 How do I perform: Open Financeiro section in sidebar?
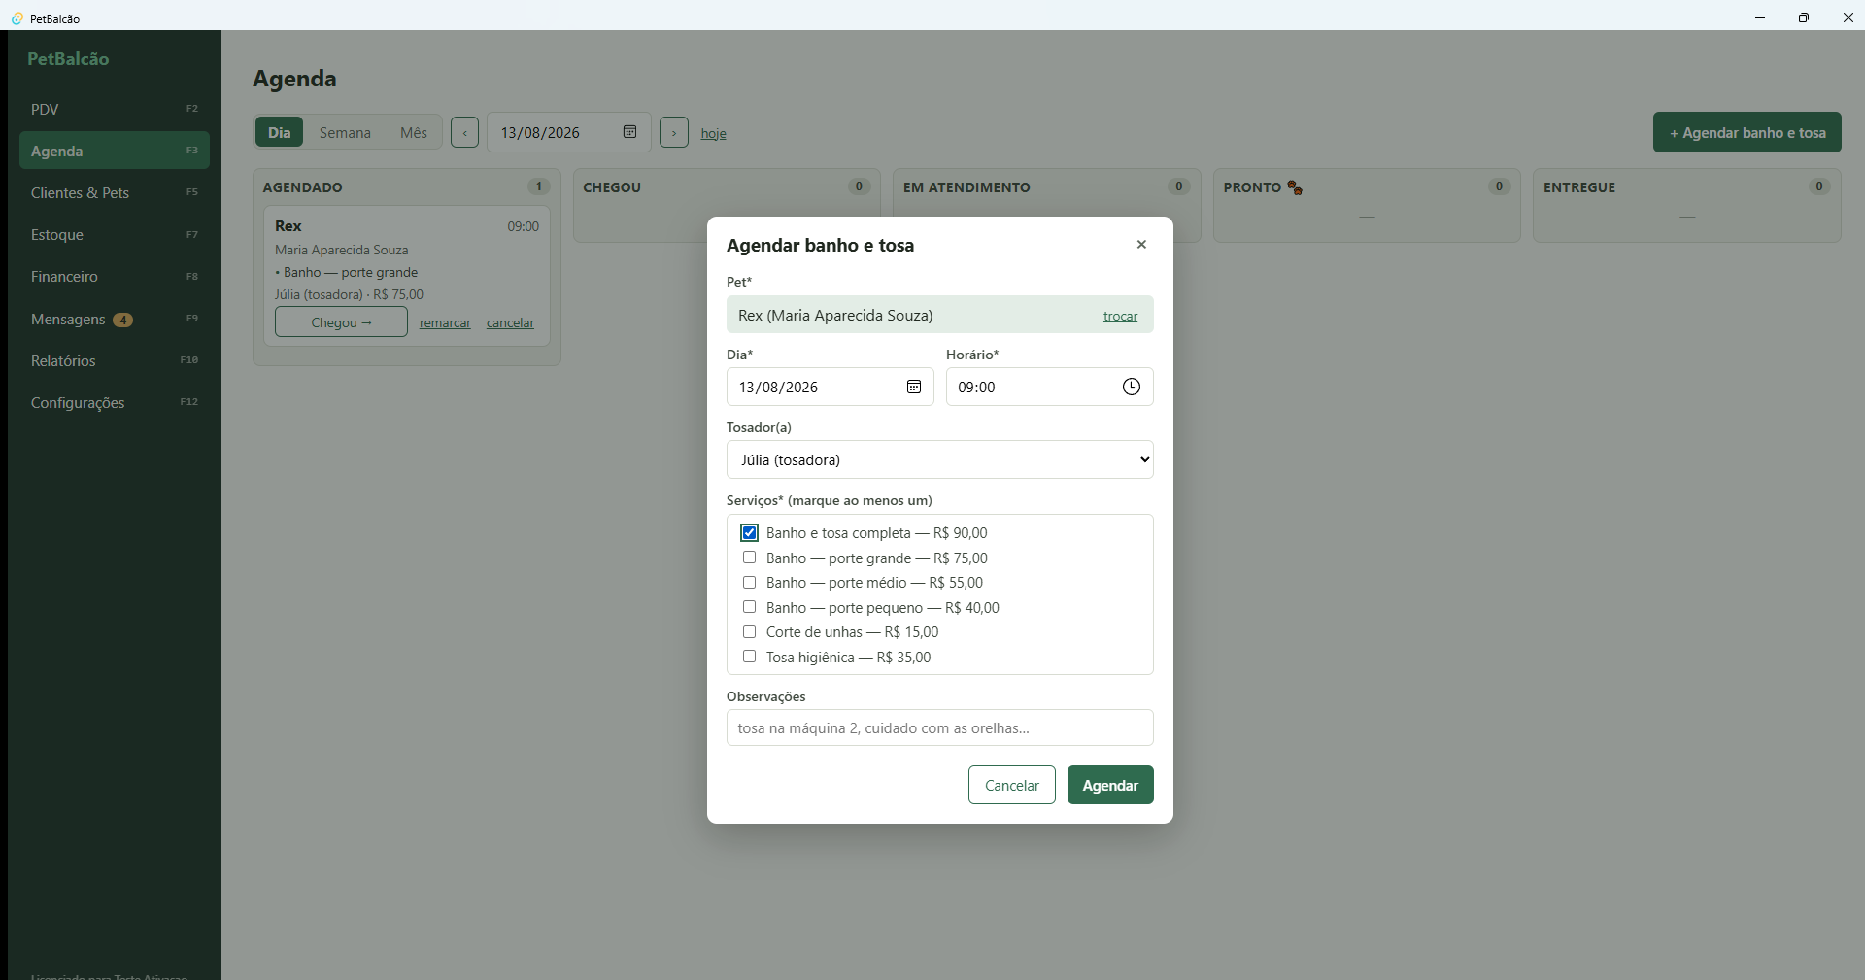[x=115, y=276]
